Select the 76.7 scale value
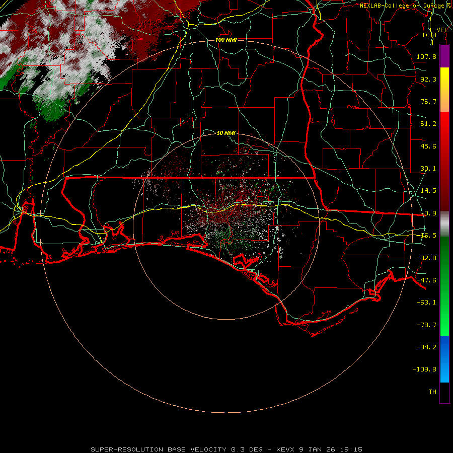Screen dimensions: 453x453 [x=428, y=101]
